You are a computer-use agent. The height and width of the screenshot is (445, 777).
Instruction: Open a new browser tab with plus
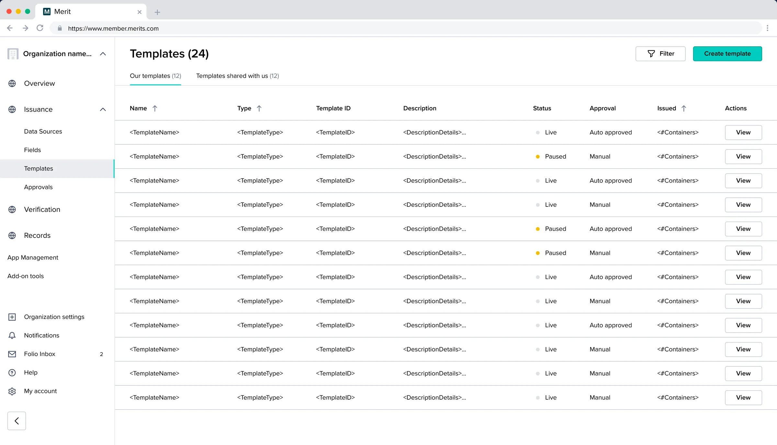(x=157, y=12)
